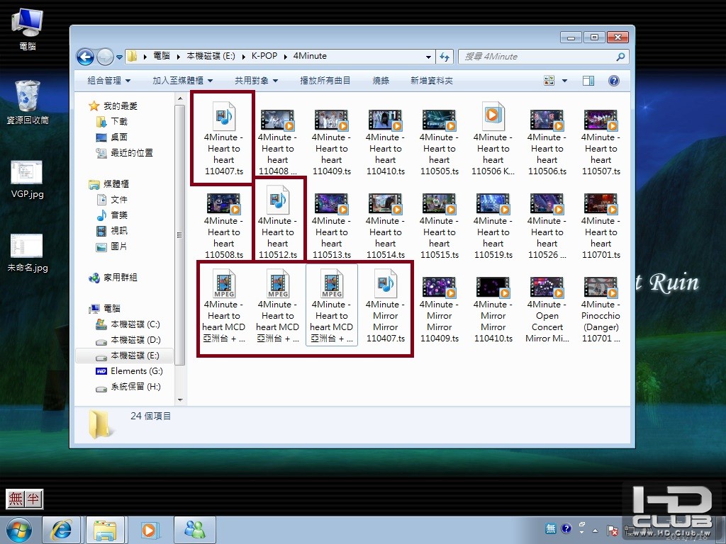
Task: Open Windows Media Player from taskbar
Action: pos(149,530)
